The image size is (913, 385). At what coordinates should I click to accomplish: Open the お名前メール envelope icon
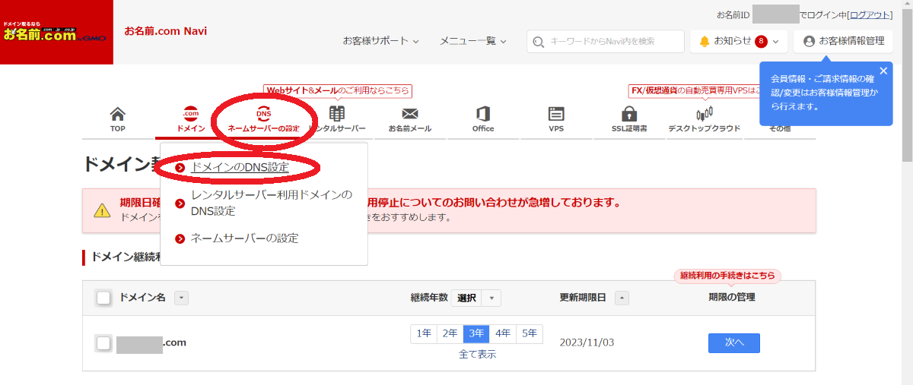click(x=409, y=115)
